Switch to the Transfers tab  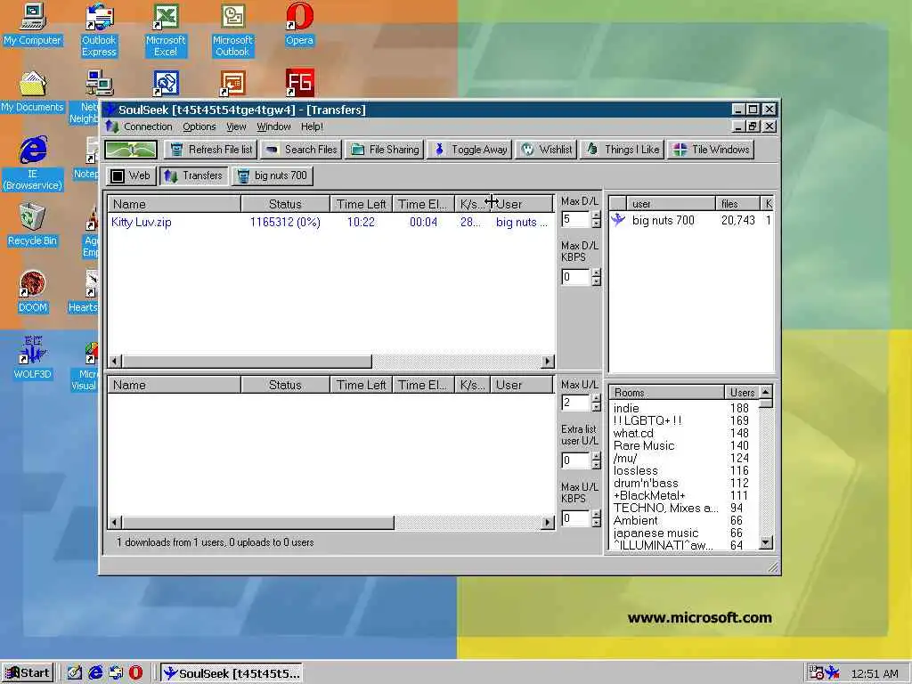tap(193, 175)
